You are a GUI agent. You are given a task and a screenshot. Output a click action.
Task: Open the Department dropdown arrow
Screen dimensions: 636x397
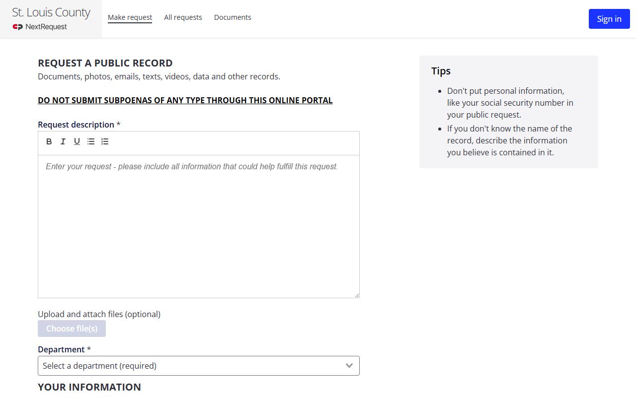click(349, 366)
